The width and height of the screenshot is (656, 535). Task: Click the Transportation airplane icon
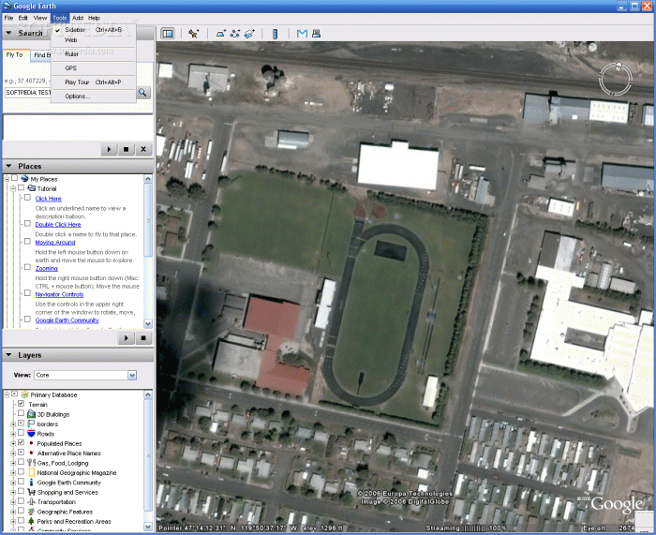coord(31,501)
